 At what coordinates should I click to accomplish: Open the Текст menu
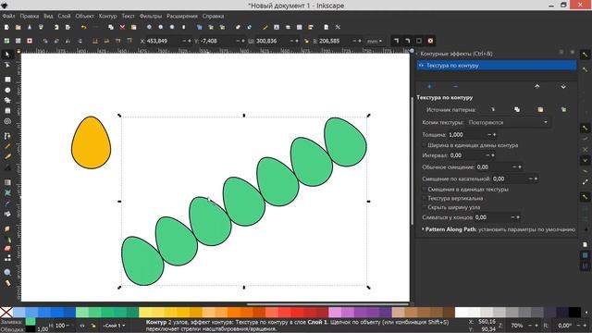coord(128,16)
